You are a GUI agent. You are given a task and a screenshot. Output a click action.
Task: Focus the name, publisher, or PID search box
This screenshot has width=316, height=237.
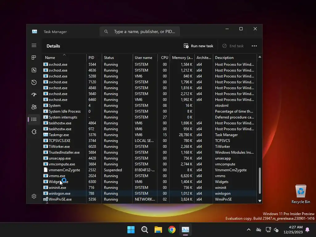coord(140,32)
